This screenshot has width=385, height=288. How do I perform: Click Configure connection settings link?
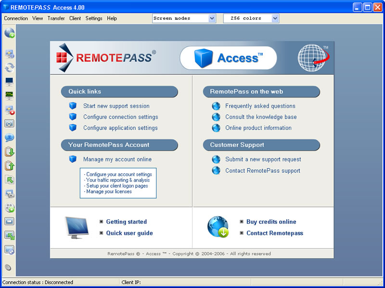pos(121,117)
